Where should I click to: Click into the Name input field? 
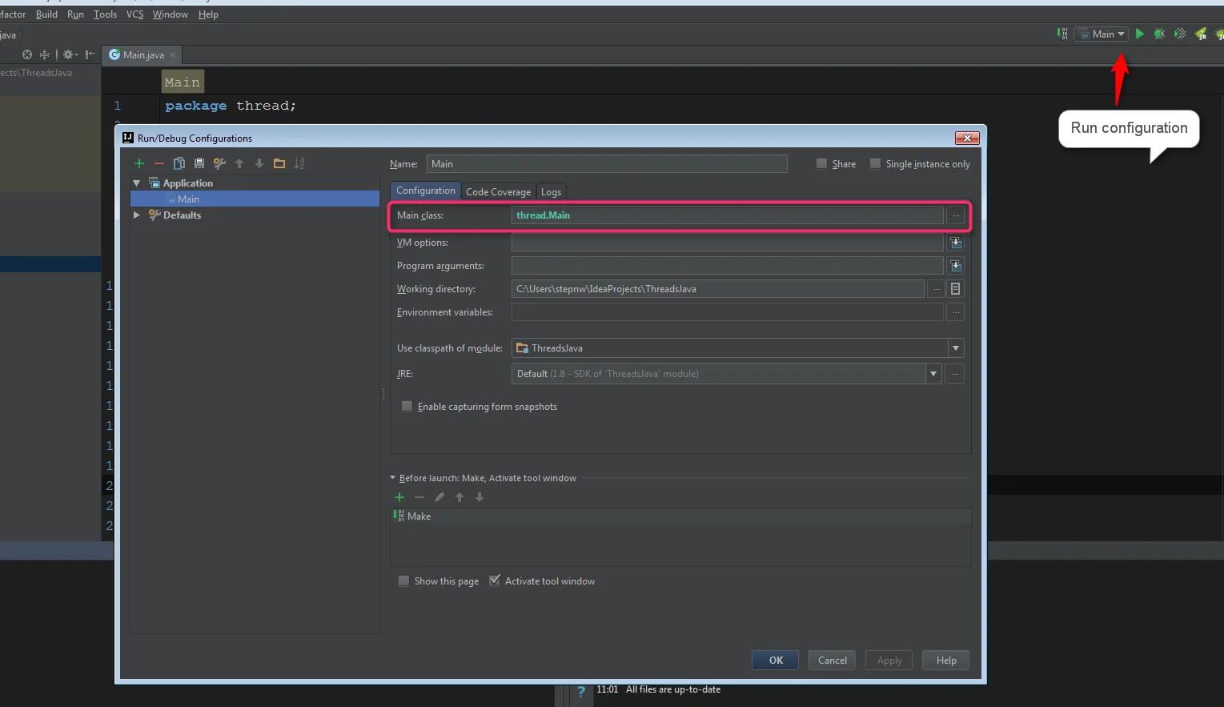607,163
